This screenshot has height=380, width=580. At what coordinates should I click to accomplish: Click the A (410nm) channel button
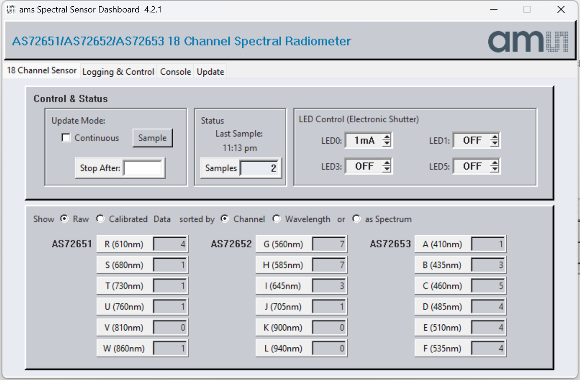tap(442, 244)
